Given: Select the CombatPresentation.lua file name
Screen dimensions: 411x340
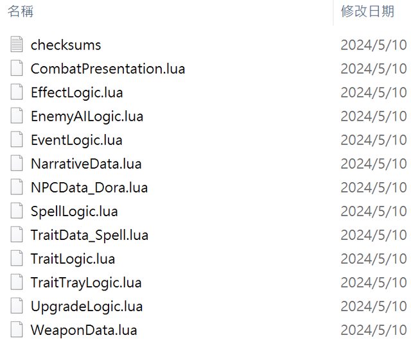Looking at the screenshot, I should click(x=108, y=69).
